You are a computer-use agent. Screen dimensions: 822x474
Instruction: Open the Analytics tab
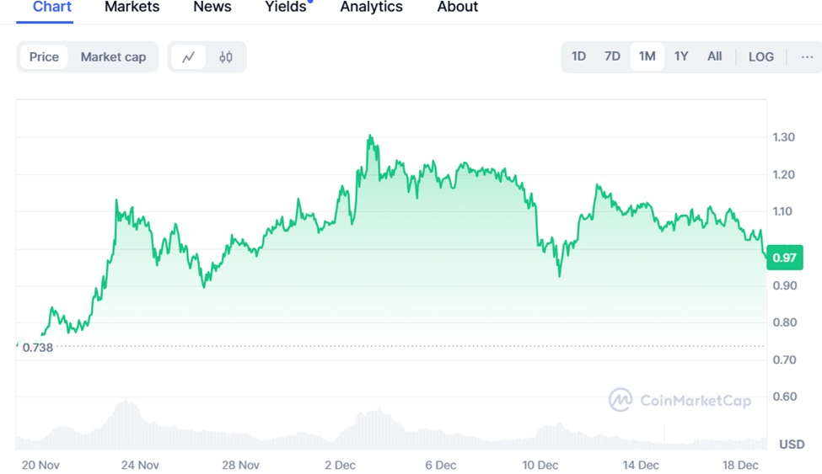371,7
